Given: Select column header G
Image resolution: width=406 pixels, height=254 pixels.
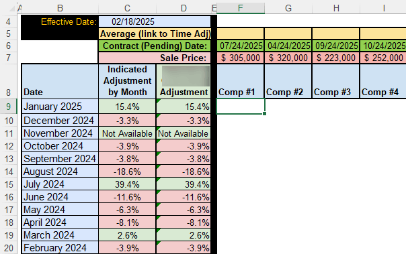Looking at the screenshot, I should tap(288, 8).
